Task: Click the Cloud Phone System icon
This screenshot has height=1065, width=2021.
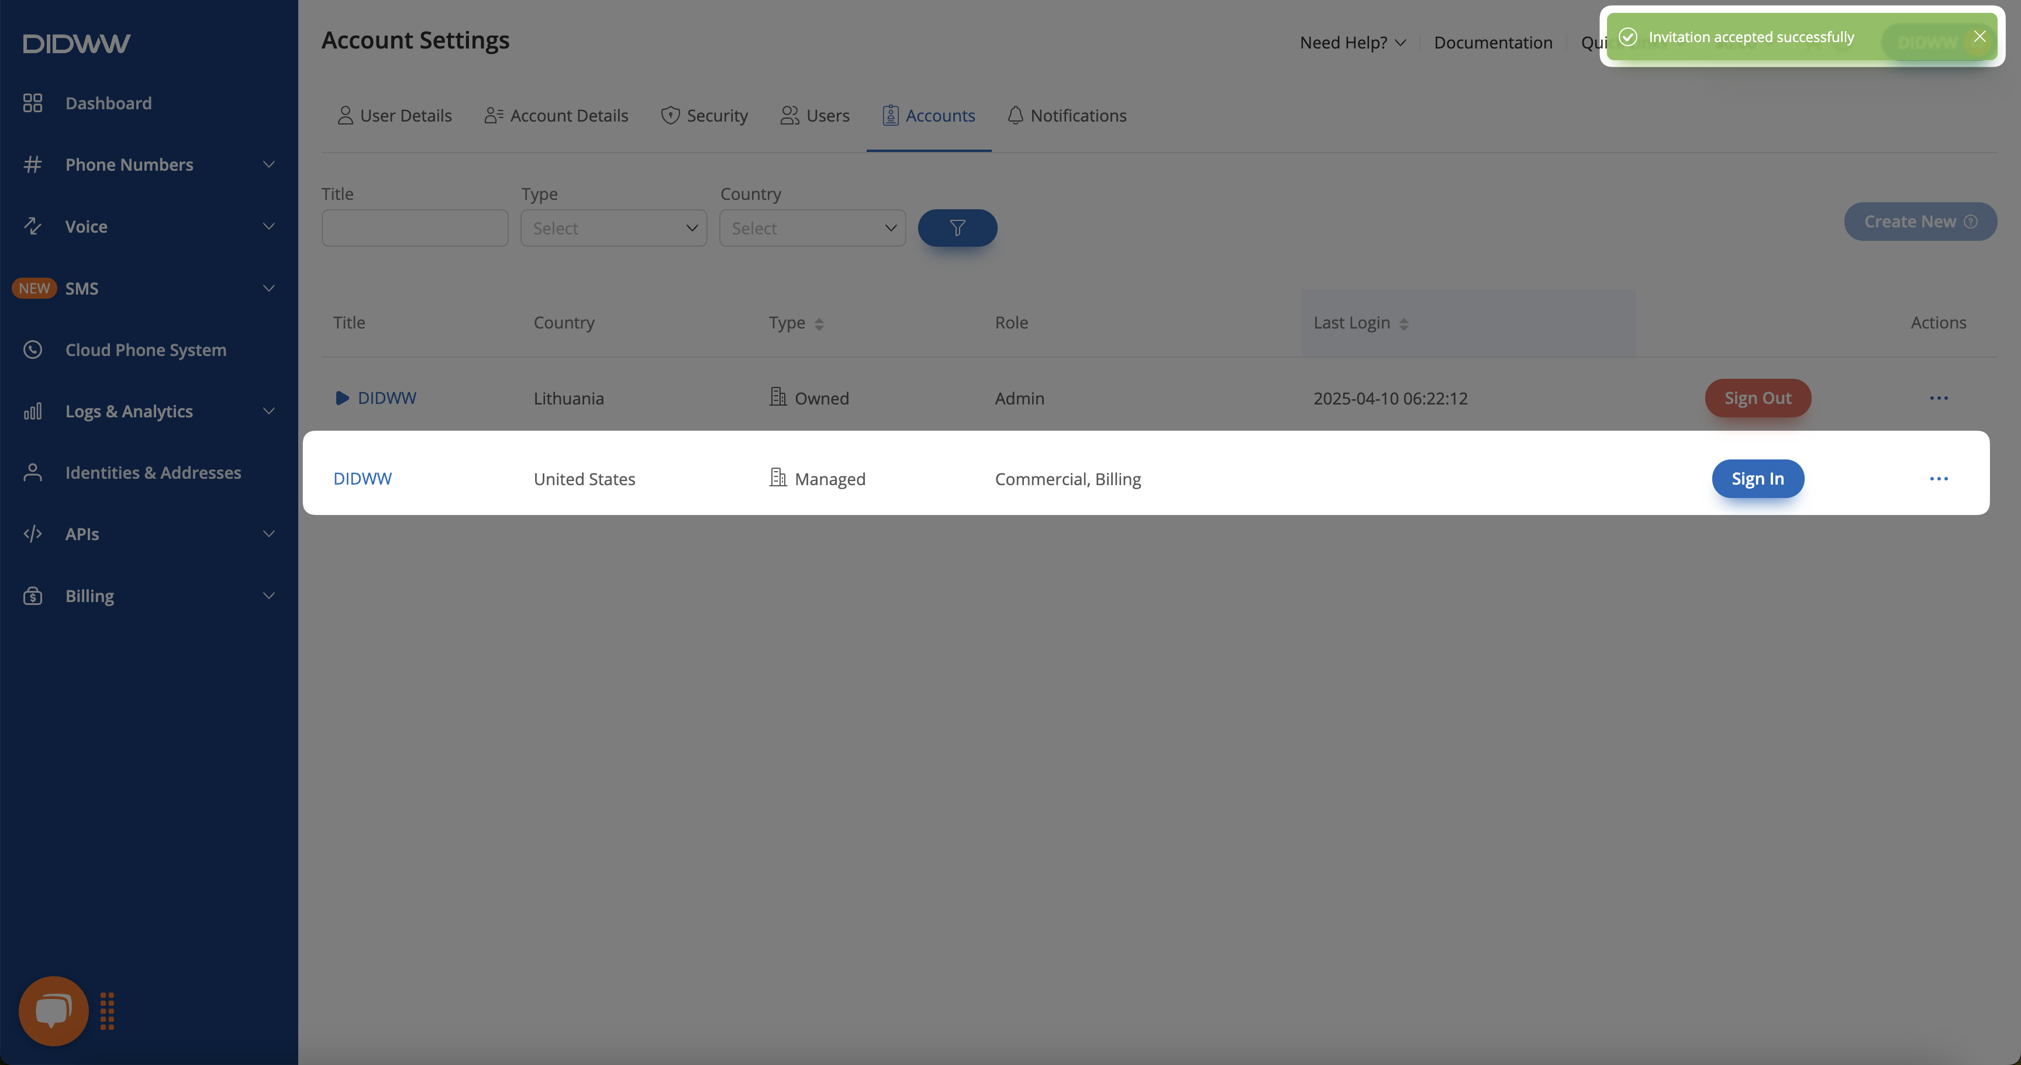Action: [32, 350]
